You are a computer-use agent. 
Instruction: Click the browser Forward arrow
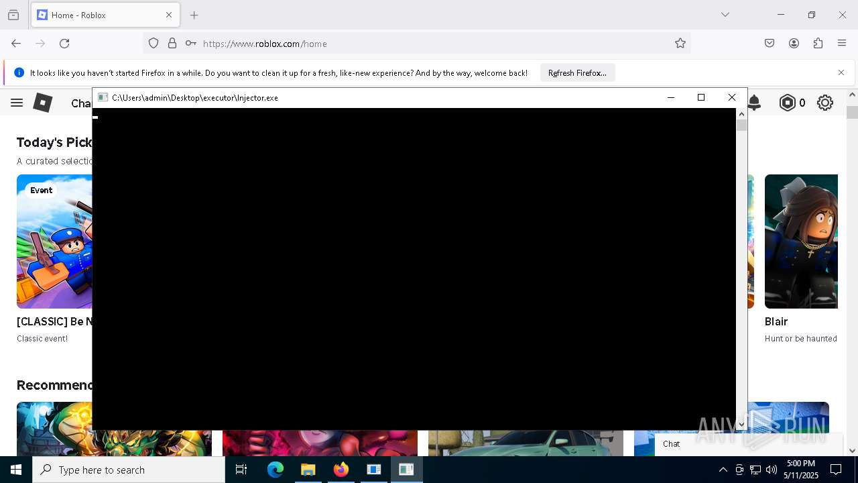(x=40, y=44)
